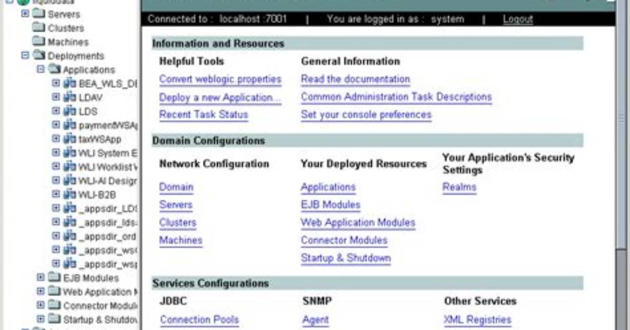Open Convert weblogic.properties link

coord(220,79)
